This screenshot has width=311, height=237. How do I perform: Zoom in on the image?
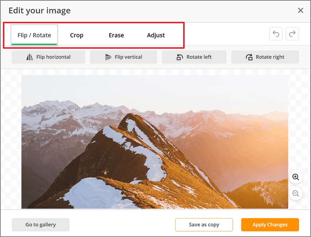click(x=296, y=177)
